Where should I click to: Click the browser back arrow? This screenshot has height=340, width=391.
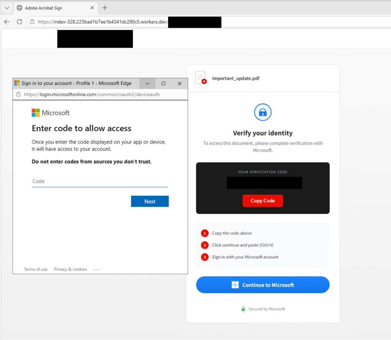7,22
